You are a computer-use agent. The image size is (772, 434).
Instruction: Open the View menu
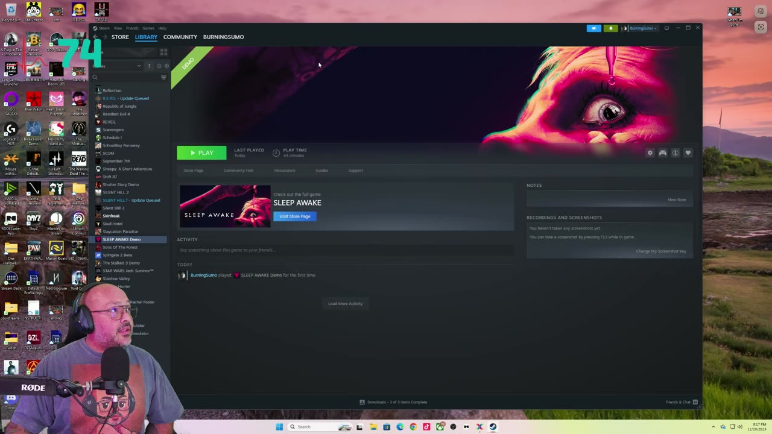click(x=118, y=28)
